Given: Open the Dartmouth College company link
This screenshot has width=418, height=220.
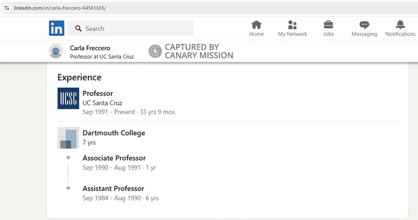Looking at the screenshot, I should point(114,133).
